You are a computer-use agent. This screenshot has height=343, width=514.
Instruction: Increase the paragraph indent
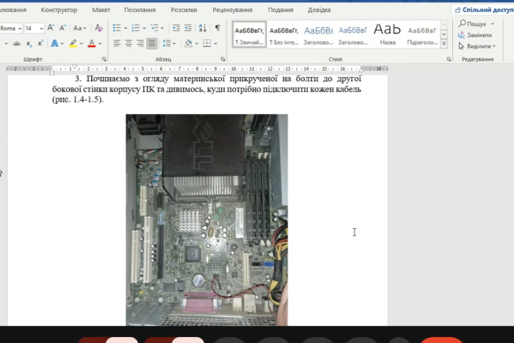pos(188,28)
